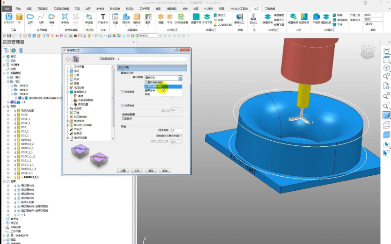Enable the point angle (点间角度) checkbox
This screenshot has width=391, height=244.
point(123,106)
